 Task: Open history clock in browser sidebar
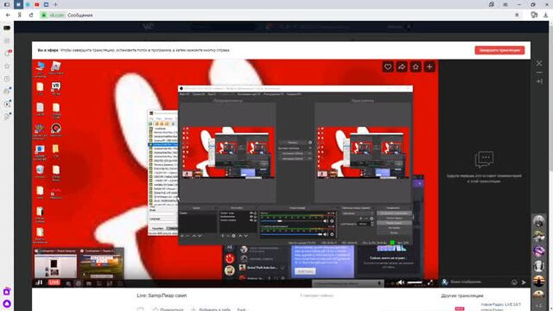click(7, 79)
